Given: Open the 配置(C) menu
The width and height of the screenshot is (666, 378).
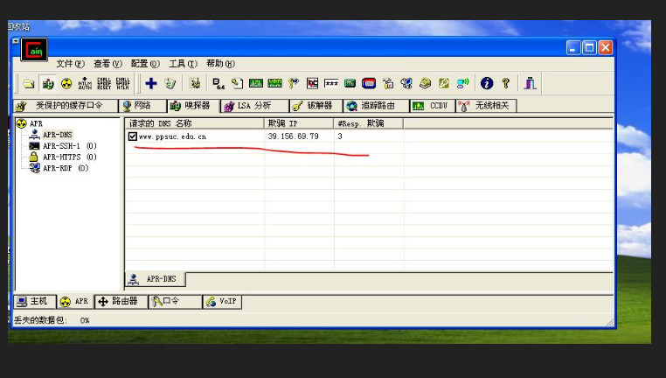Looking at the screenshot, I should coord(145,64).
